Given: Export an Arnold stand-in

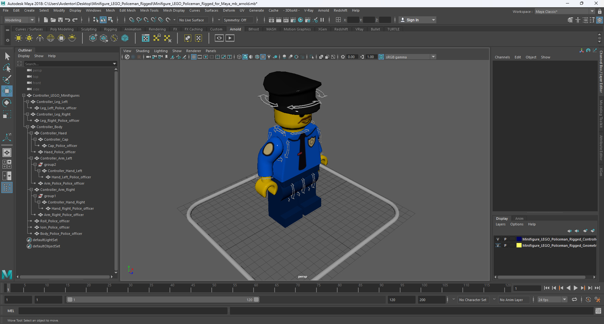Looking at the screenshot, I should point(103,38).
